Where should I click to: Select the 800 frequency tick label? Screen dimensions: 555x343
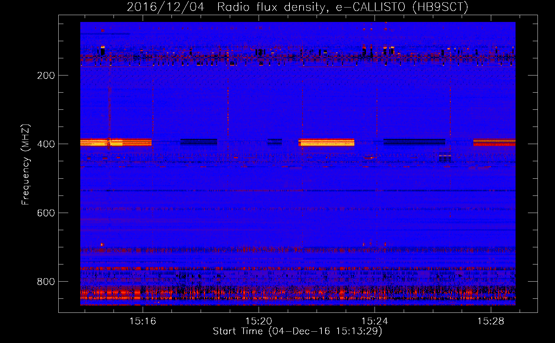[x=46, y=282]
